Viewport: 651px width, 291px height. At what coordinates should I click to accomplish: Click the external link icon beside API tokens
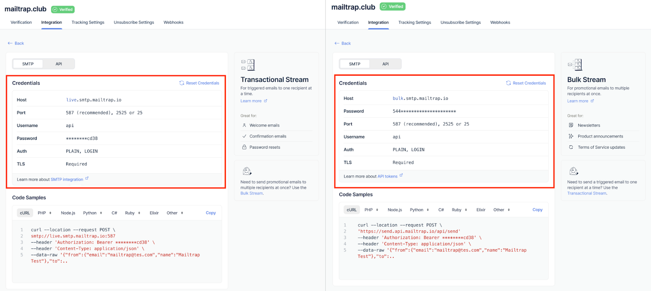(x=401, y=175)
